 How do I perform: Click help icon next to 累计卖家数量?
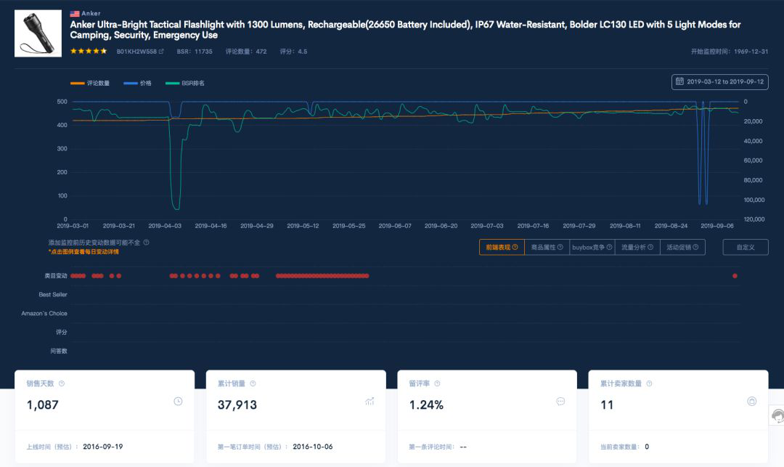649,383
